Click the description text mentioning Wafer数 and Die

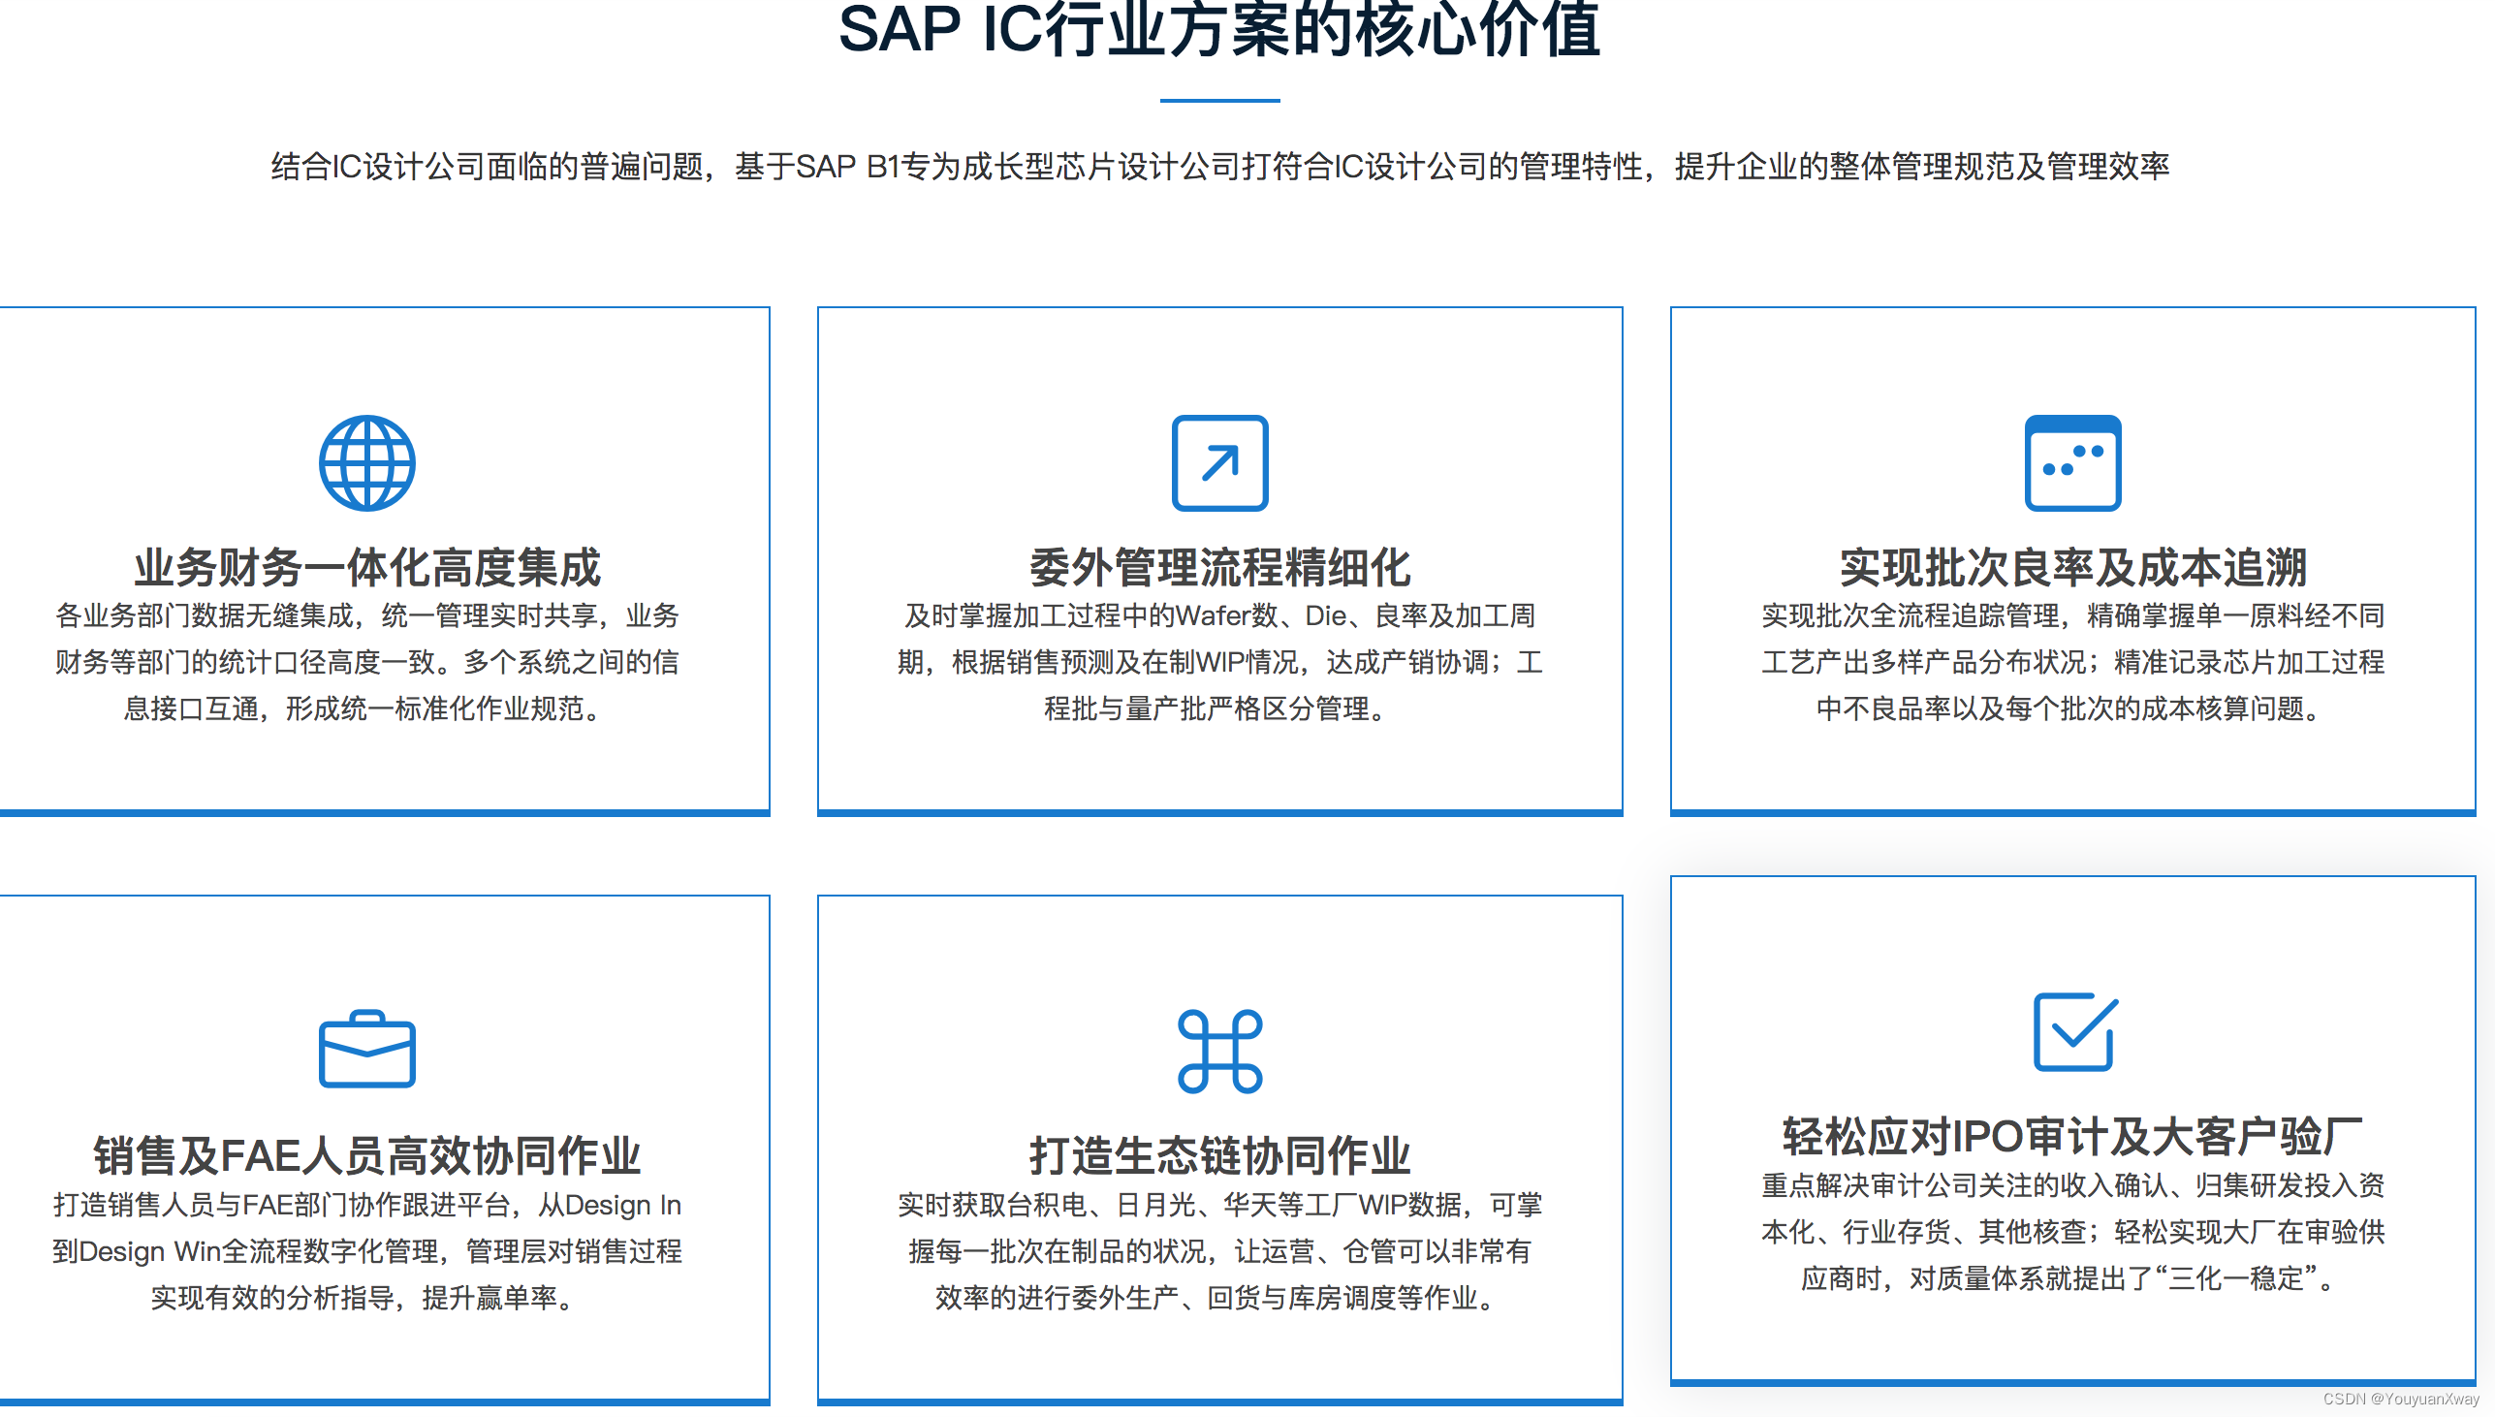click(x=1219, y=662)
